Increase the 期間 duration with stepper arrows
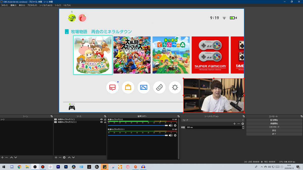The width and height of the screenshot is (303, 170). coord(243,127)
